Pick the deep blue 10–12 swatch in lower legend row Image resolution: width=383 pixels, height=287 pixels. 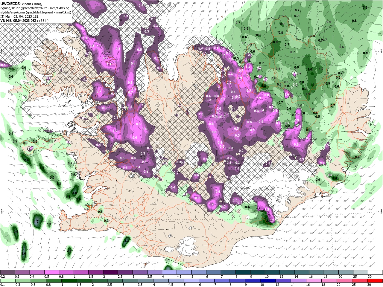(x=268, y=280)
